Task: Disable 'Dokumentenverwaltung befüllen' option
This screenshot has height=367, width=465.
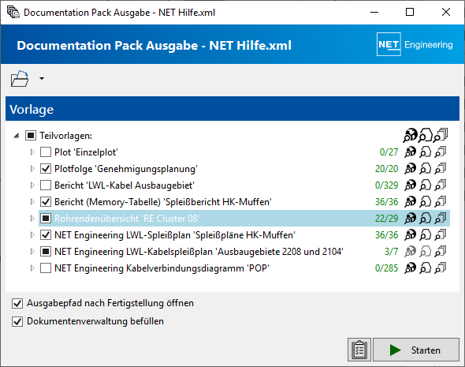Action: (x=17, y=321)
